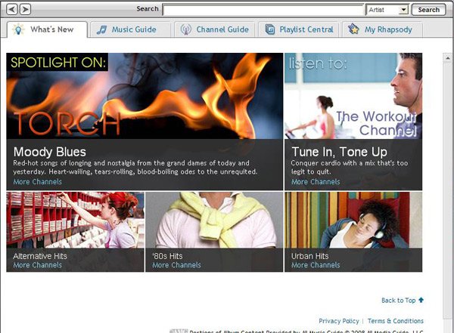Screen dimensions: 454x333
Task: Open More Channels under Alternative Hits
Action: pos(38,265)
